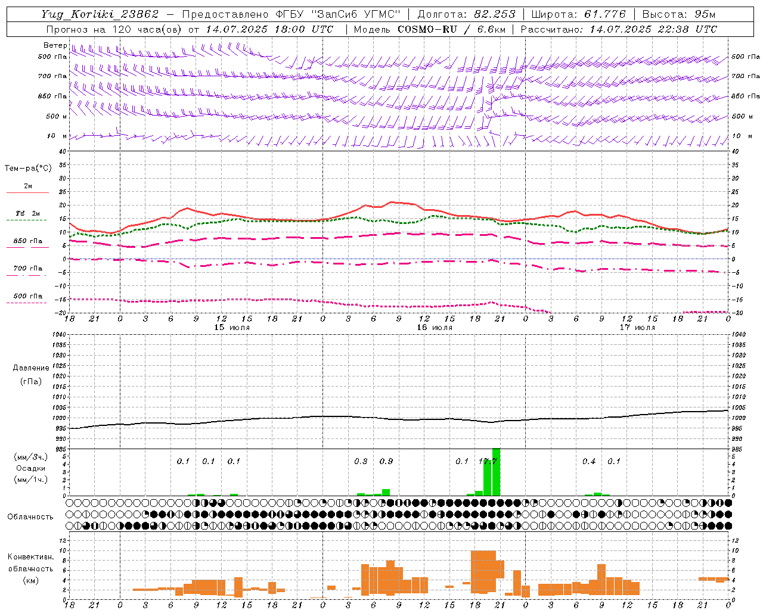Click the tallest green precipitation bar
The width and height of the screenshot is (763, 610).
[x=496, y=472]
